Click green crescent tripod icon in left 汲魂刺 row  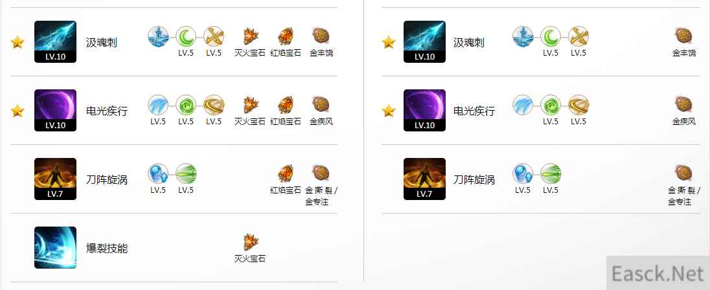pyautogui.click(x=186, y=36)
